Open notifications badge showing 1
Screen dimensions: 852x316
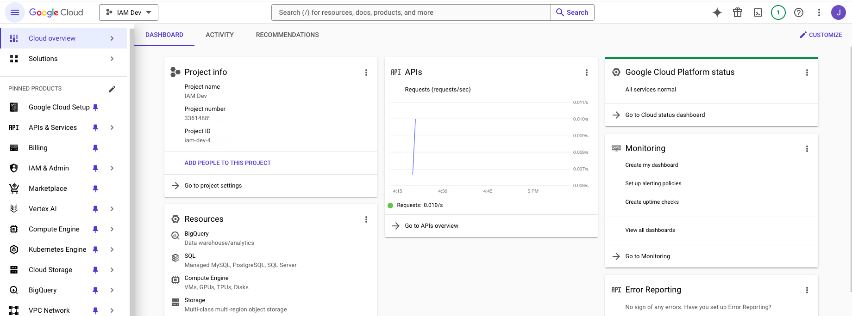point(778,12)
